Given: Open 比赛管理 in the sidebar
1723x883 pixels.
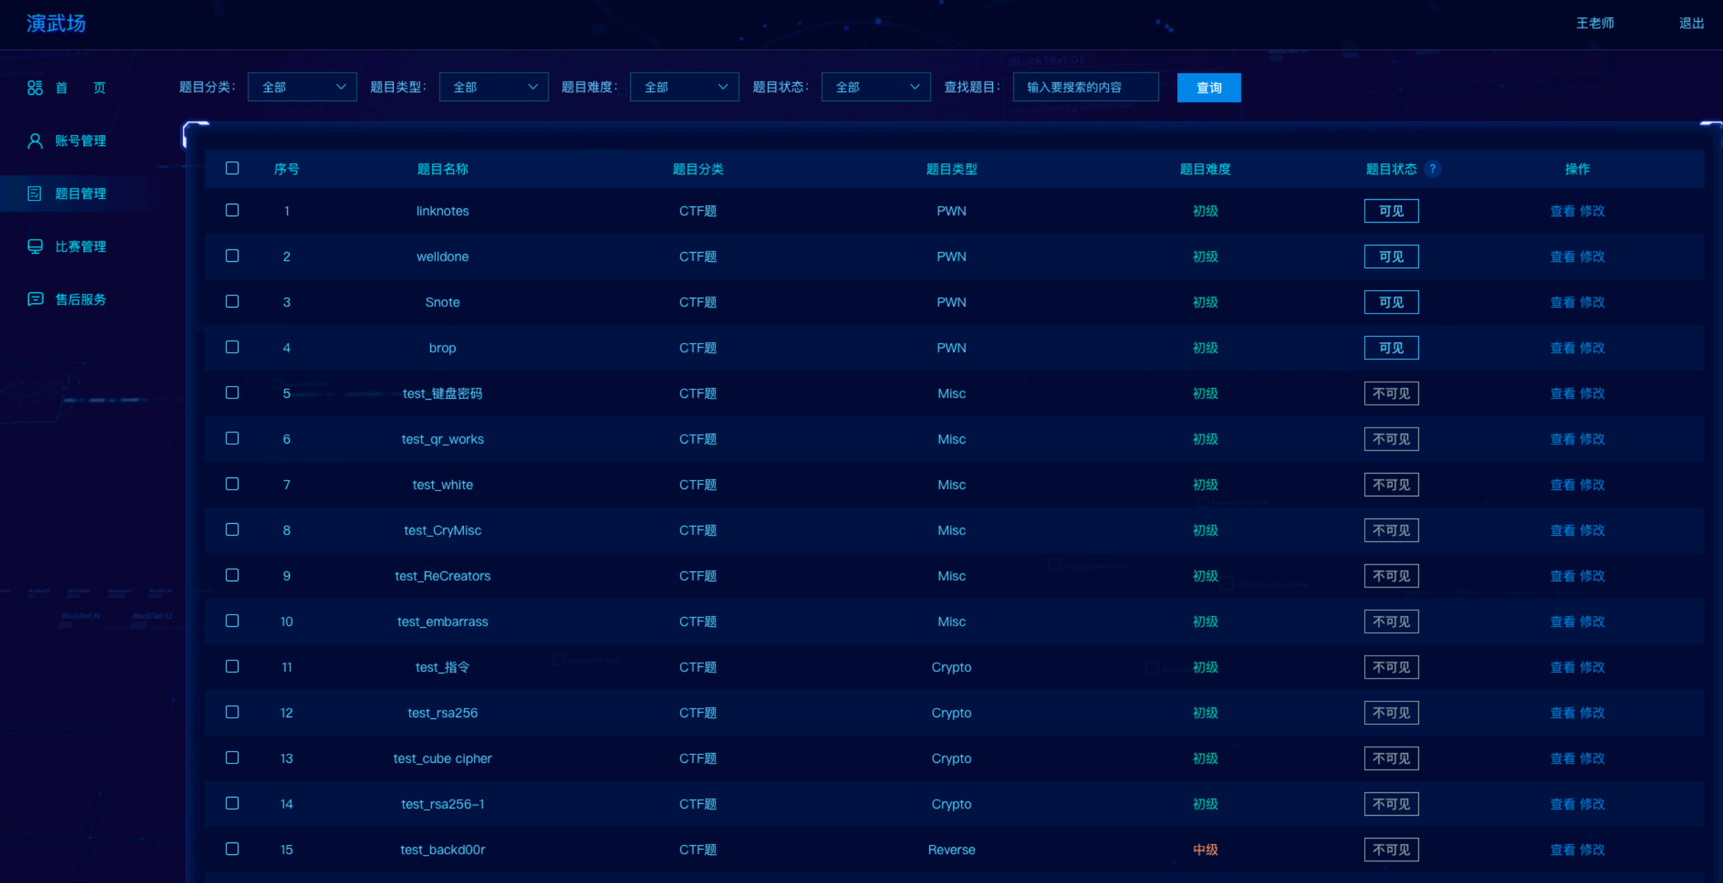Looking at the screenshot, I should point(80,247).
